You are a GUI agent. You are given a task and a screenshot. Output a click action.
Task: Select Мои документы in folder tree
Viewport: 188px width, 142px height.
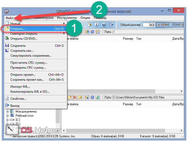[x=26, y=111]
